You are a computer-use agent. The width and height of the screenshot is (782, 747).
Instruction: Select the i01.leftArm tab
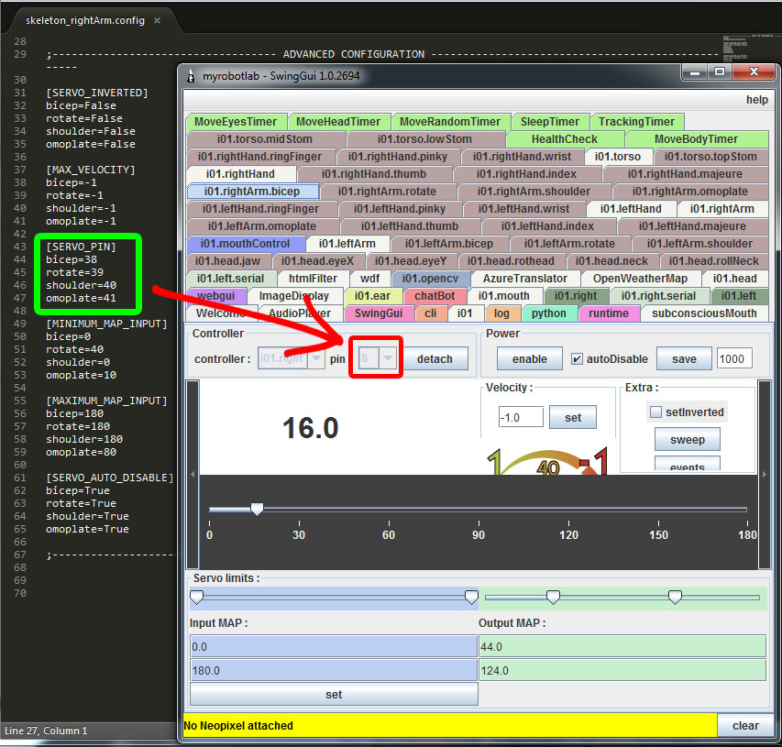click(x=347, y=244)
